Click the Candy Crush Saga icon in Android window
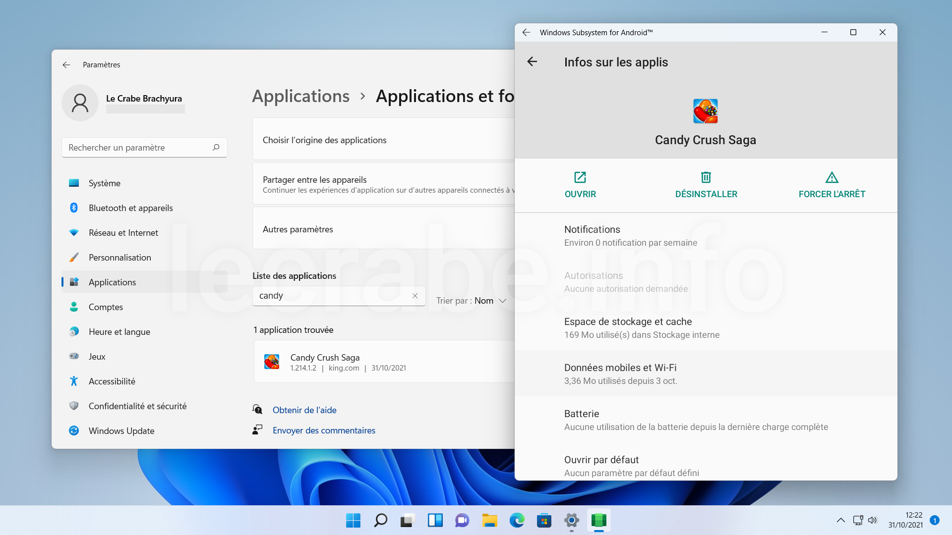 tap(706, 111)
